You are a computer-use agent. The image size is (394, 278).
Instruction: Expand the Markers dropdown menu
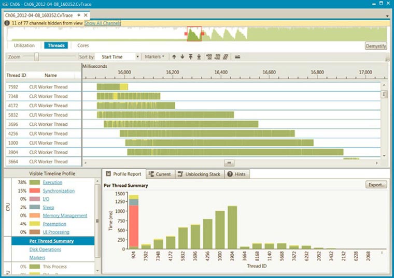[154, 56]
